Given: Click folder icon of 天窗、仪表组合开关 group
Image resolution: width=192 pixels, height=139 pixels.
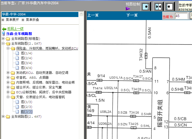Looking at the screenshot, I should (x=13, y=97).
